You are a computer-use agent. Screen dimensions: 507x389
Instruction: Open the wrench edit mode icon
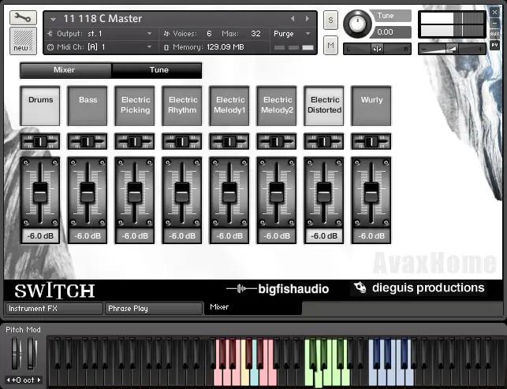point(23,18)
